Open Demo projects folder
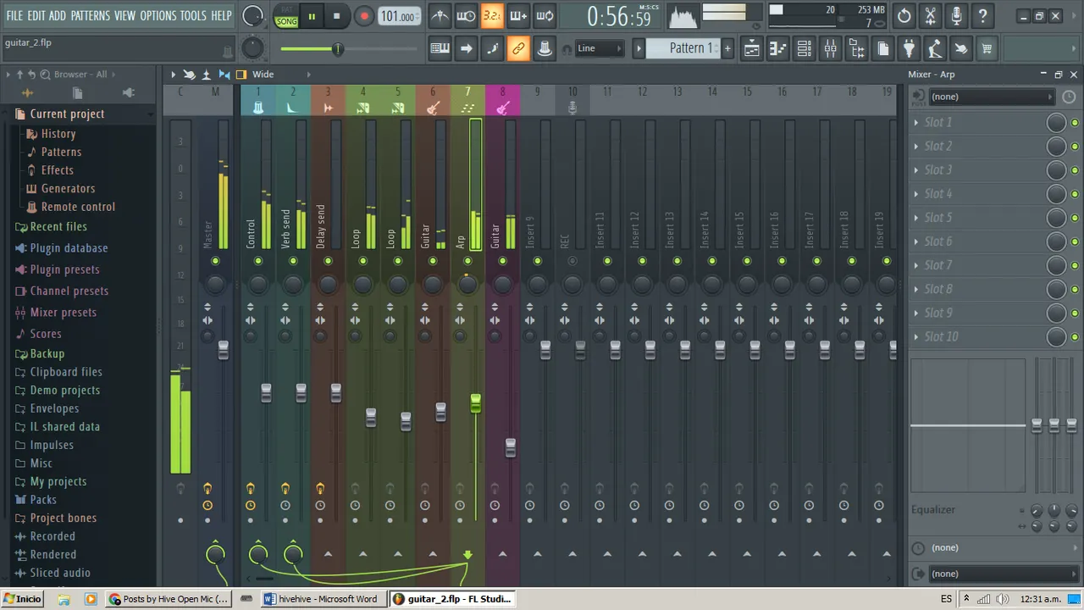Image resolution: width=1084 pixels, height=610 pixels. point(65,390)
